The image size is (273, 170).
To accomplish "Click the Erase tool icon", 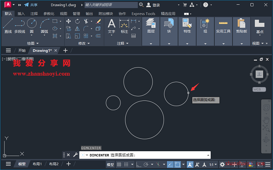I will 98,21.
